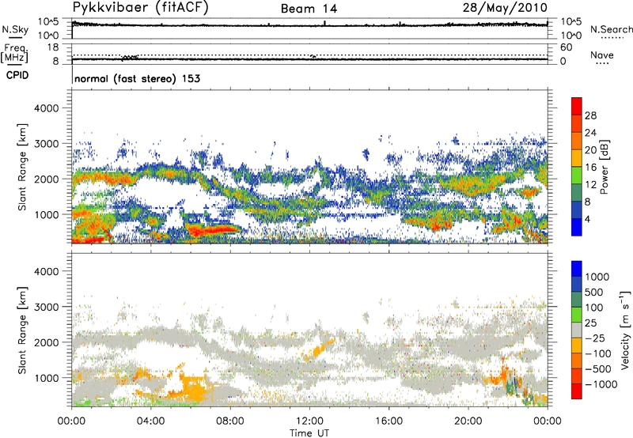Click the 'Power [dB]' axis title

coord(605,167)
